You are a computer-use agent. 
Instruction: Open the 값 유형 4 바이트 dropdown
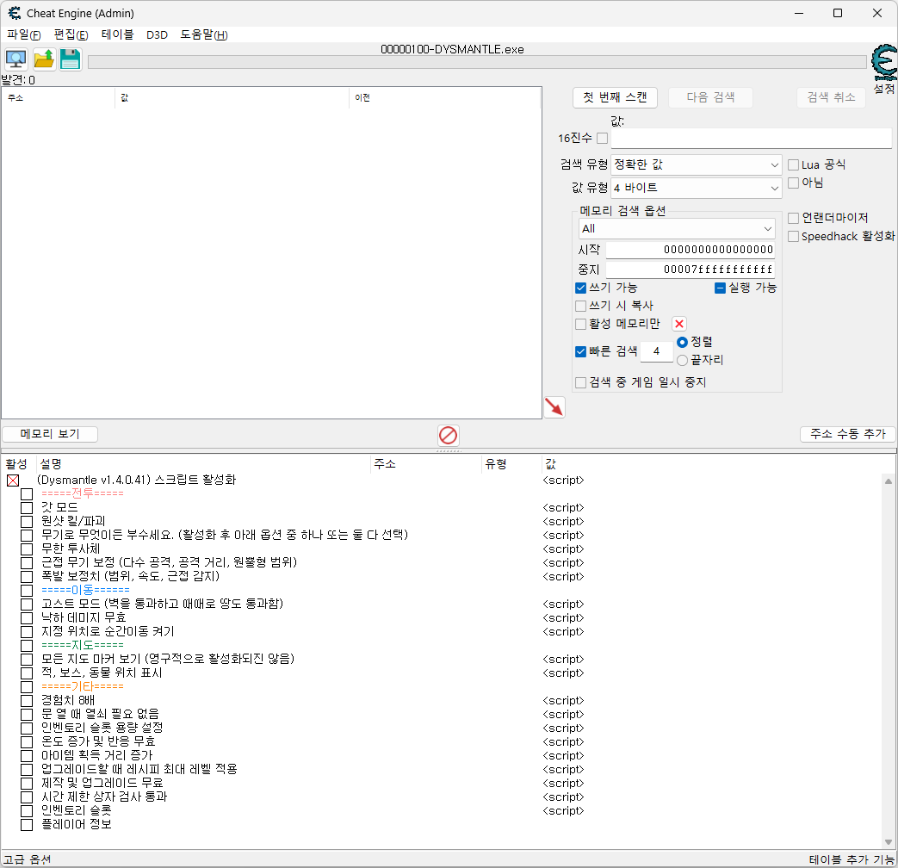click(696, 188)
